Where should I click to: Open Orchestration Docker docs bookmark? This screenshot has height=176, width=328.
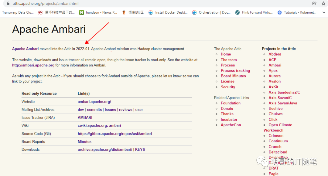pos(211,12)
